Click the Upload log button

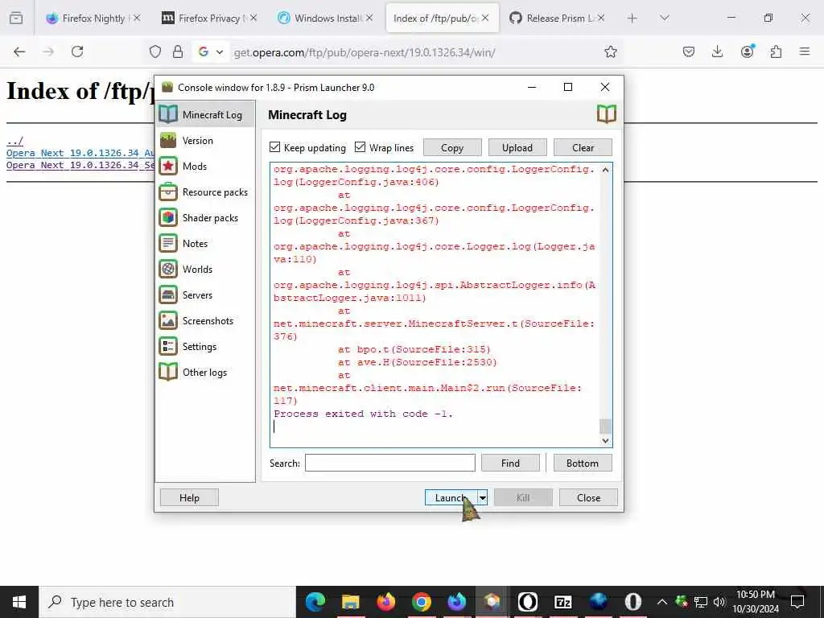(517, 148)
